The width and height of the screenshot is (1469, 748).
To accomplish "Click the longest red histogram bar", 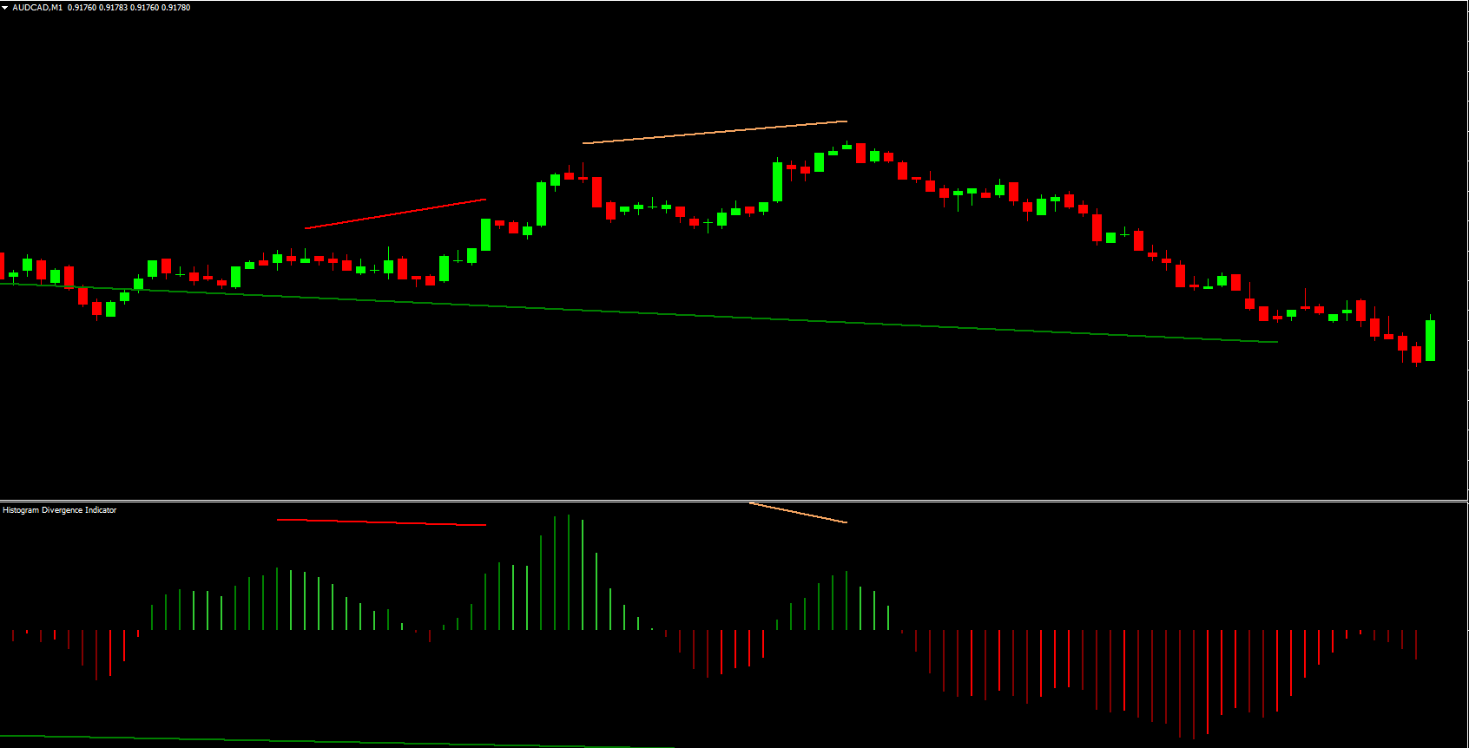I will 1193,684.
